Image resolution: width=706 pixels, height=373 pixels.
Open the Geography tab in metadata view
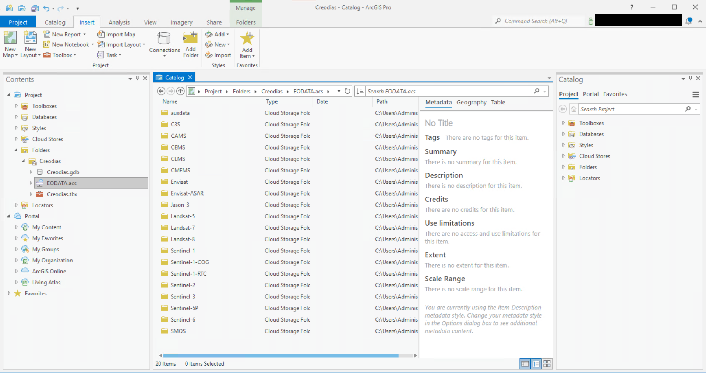coord(471,102)
